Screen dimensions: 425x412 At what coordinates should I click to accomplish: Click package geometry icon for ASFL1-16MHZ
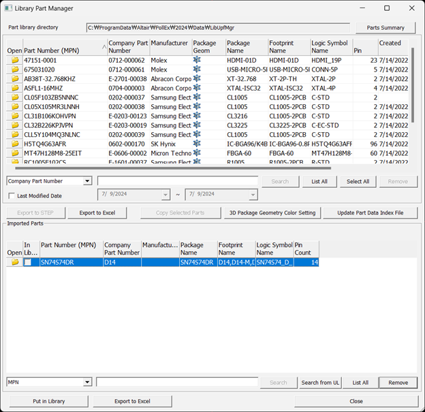pyautogui.click(x=197, y=88)
